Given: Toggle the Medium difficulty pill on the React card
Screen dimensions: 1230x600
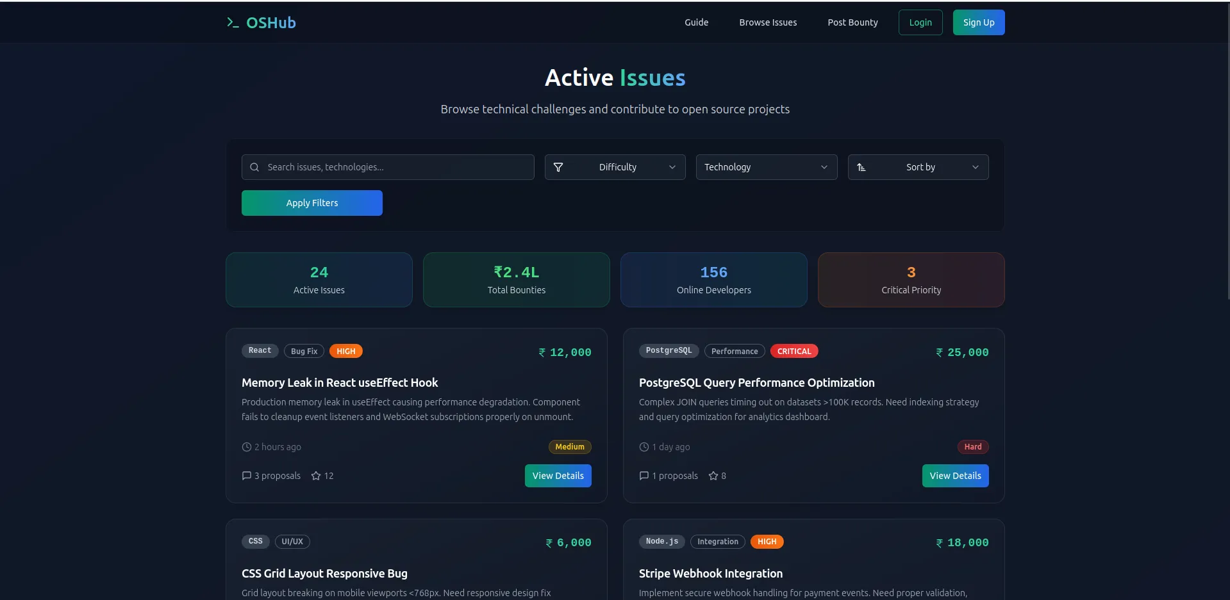Looking at the screenshot, I should click(570, 447).
